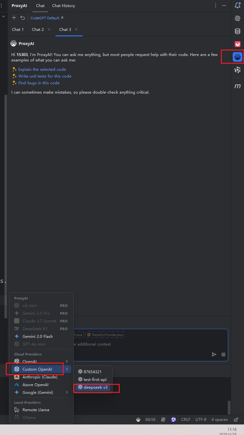244x435 pixels.
Task: Open the Maven tool window
Action: click(x=238, y=86)
